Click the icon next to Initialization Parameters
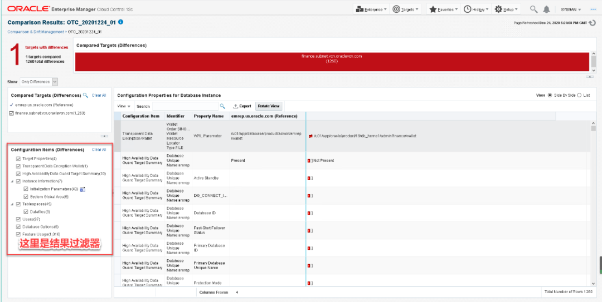Viewport: 602px width, 302px height. point(82,190)
